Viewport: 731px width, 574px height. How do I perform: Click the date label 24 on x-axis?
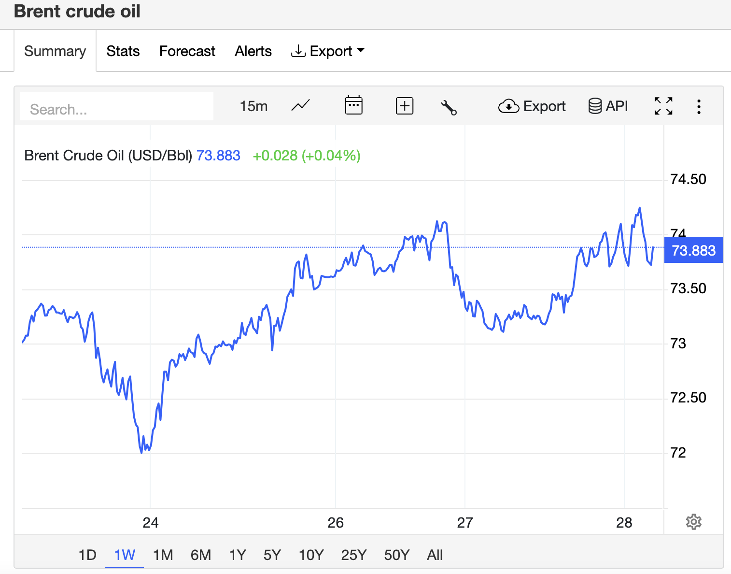[x=151, y=523]
